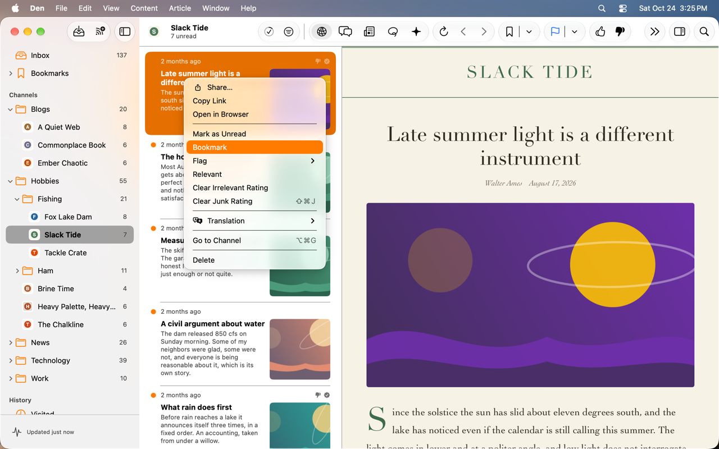The image size is (719, 449).
Task: Open the flag dropdown arrow
Action: [575, 32]
